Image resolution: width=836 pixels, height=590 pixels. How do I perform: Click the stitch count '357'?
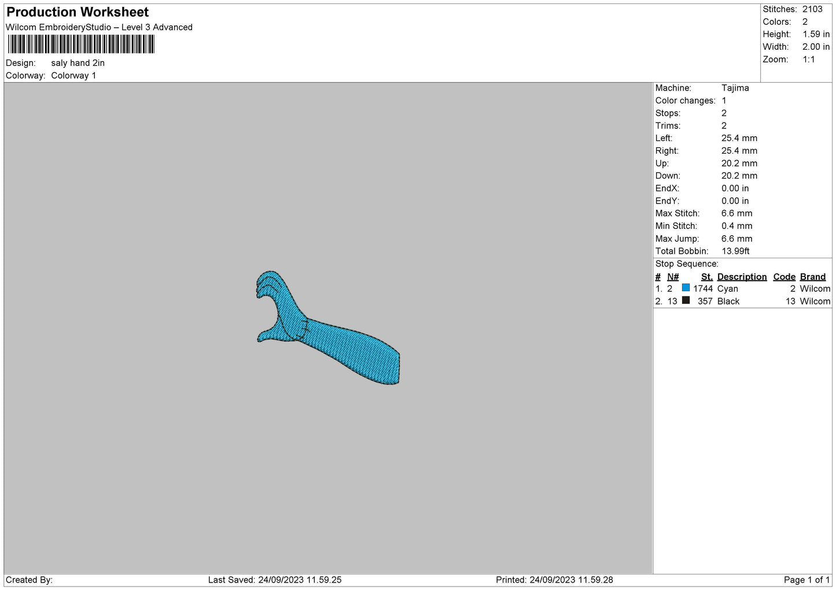pos(705,302)
